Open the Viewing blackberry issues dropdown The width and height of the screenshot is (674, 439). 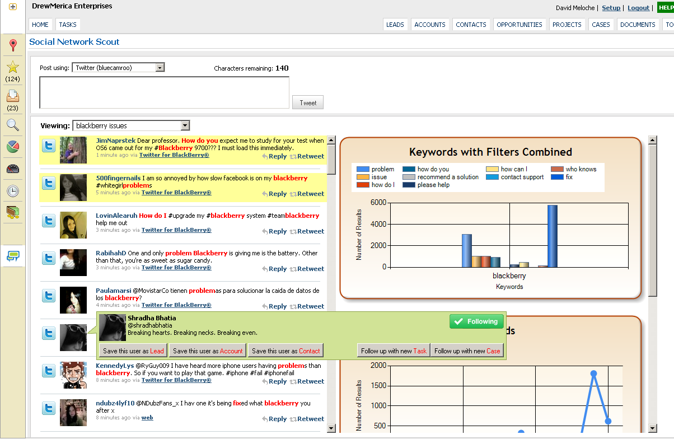point(131,125)
